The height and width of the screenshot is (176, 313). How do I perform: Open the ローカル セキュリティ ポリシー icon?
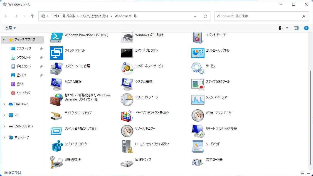click(x=127, y=147)
